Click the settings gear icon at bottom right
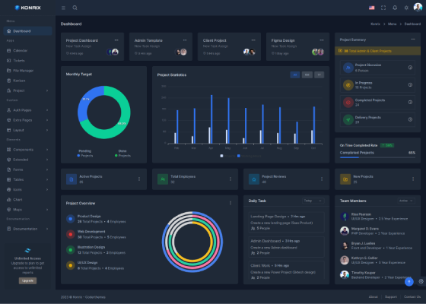The width and height of the screenshot is (426, 304). coord(421,281)
